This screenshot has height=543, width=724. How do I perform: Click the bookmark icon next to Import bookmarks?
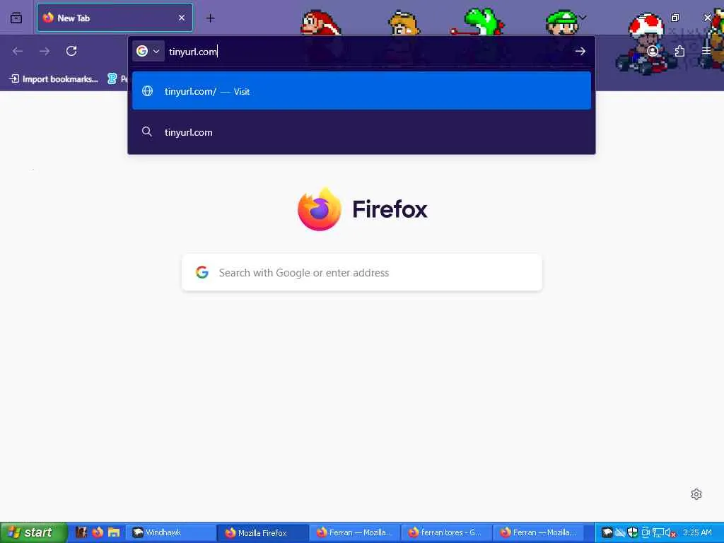coord(112,79)
